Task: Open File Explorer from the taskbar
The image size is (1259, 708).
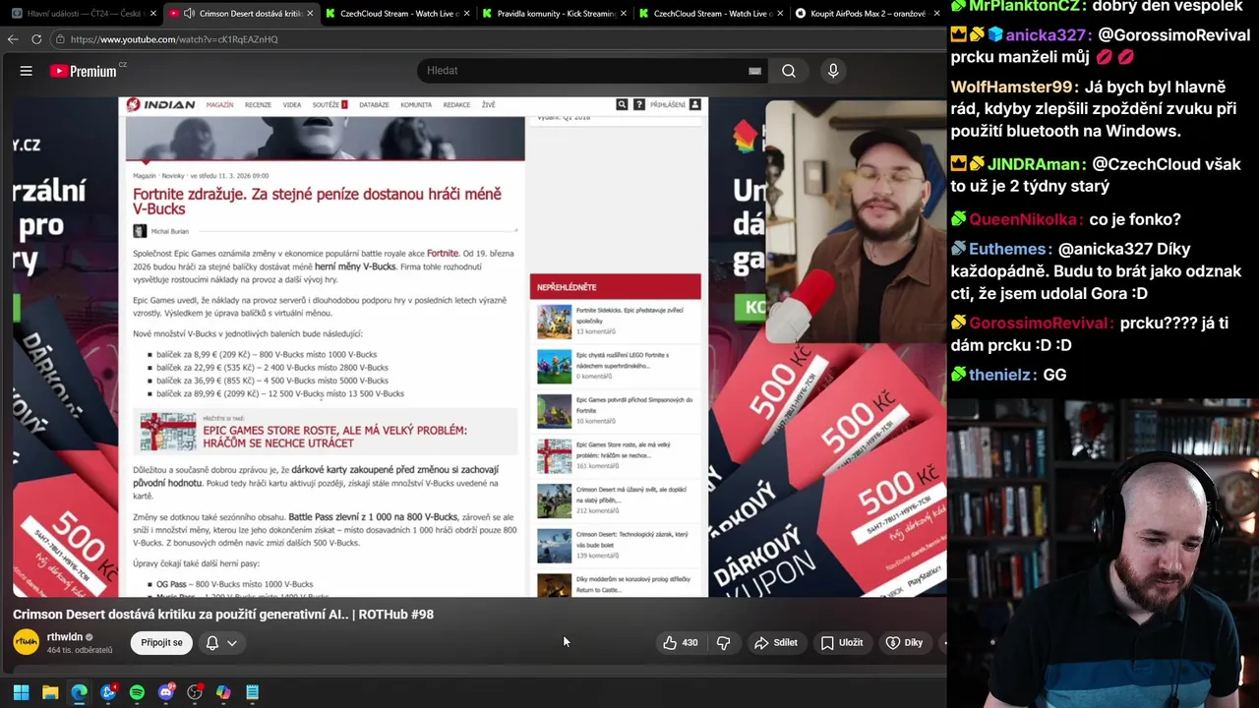Action: coord(50,692)
